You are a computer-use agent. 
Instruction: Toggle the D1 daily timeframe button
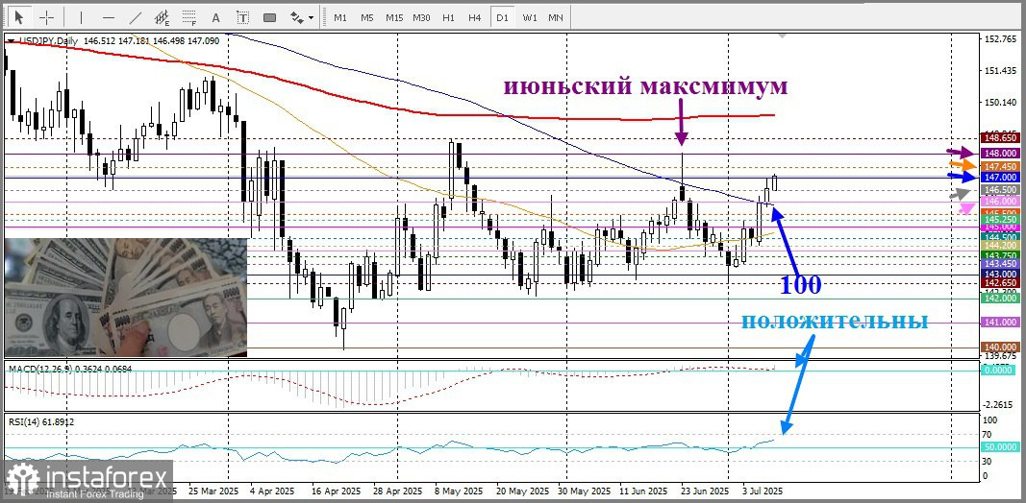click(502, 17)
